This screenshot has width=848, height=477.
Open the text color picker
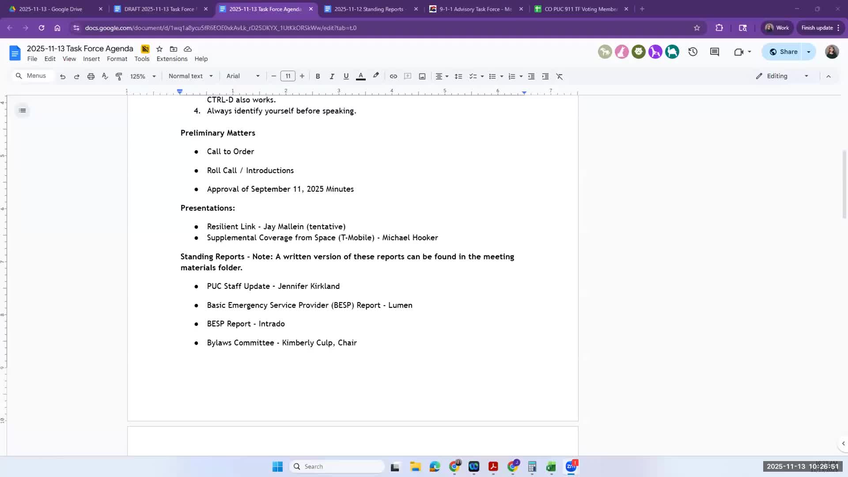(x=360, y=76)
